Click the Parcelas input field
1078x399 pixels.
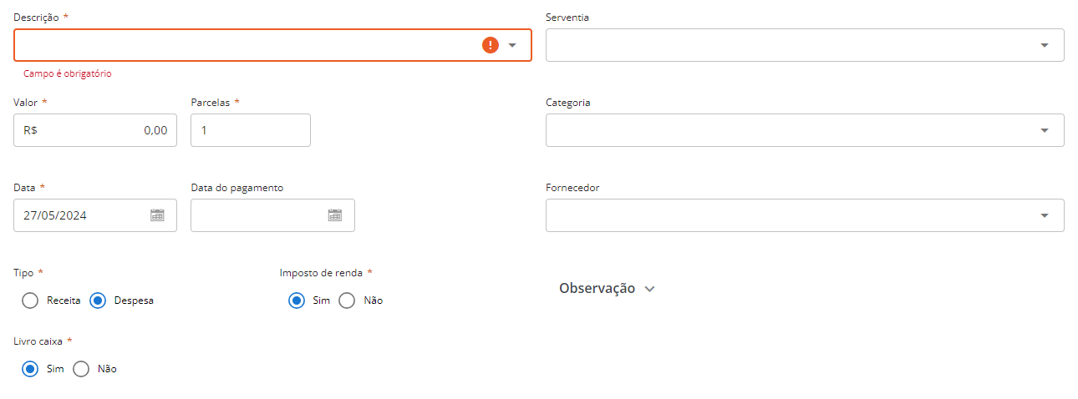[251, 130]
